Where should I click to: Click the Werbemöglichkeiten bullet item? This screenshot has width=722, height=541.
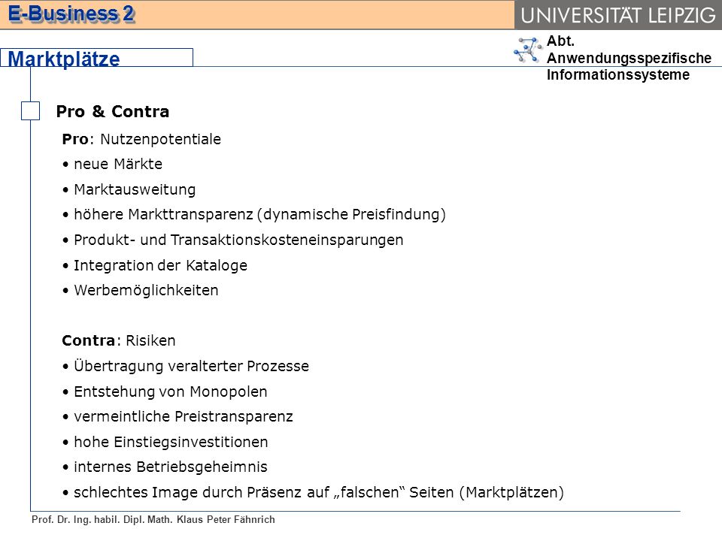(x=141, y=290)
